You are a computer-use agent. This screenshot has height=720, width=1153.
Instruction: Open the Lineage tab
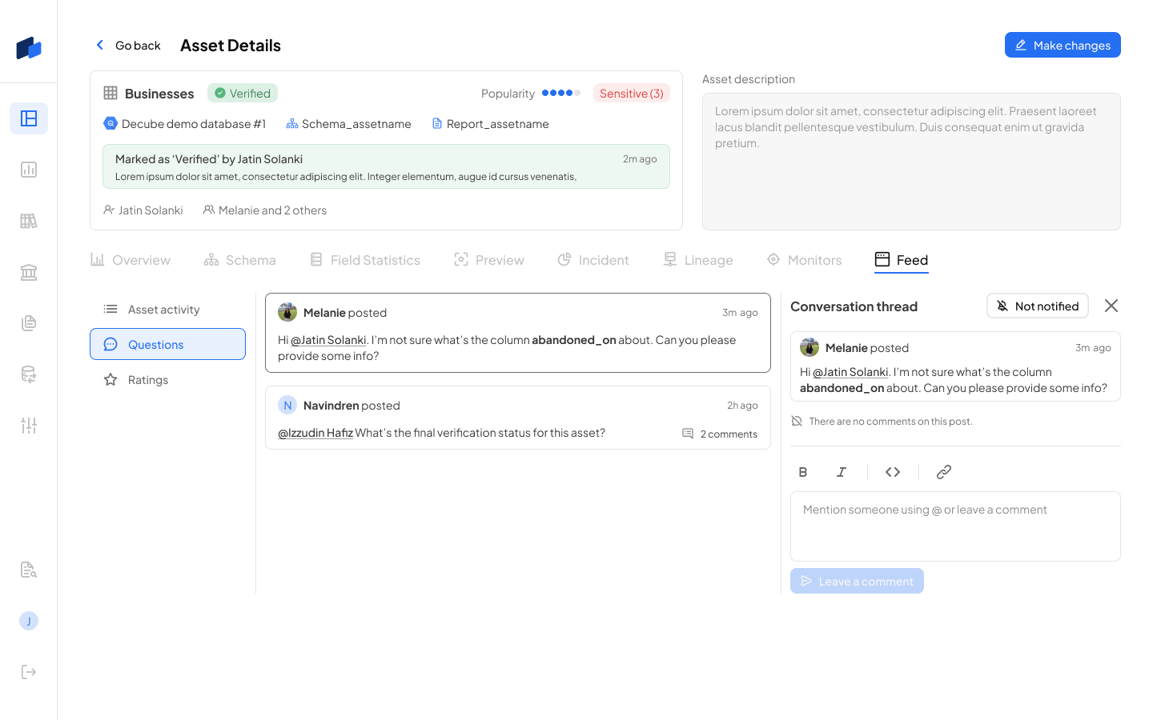[698, 260]
